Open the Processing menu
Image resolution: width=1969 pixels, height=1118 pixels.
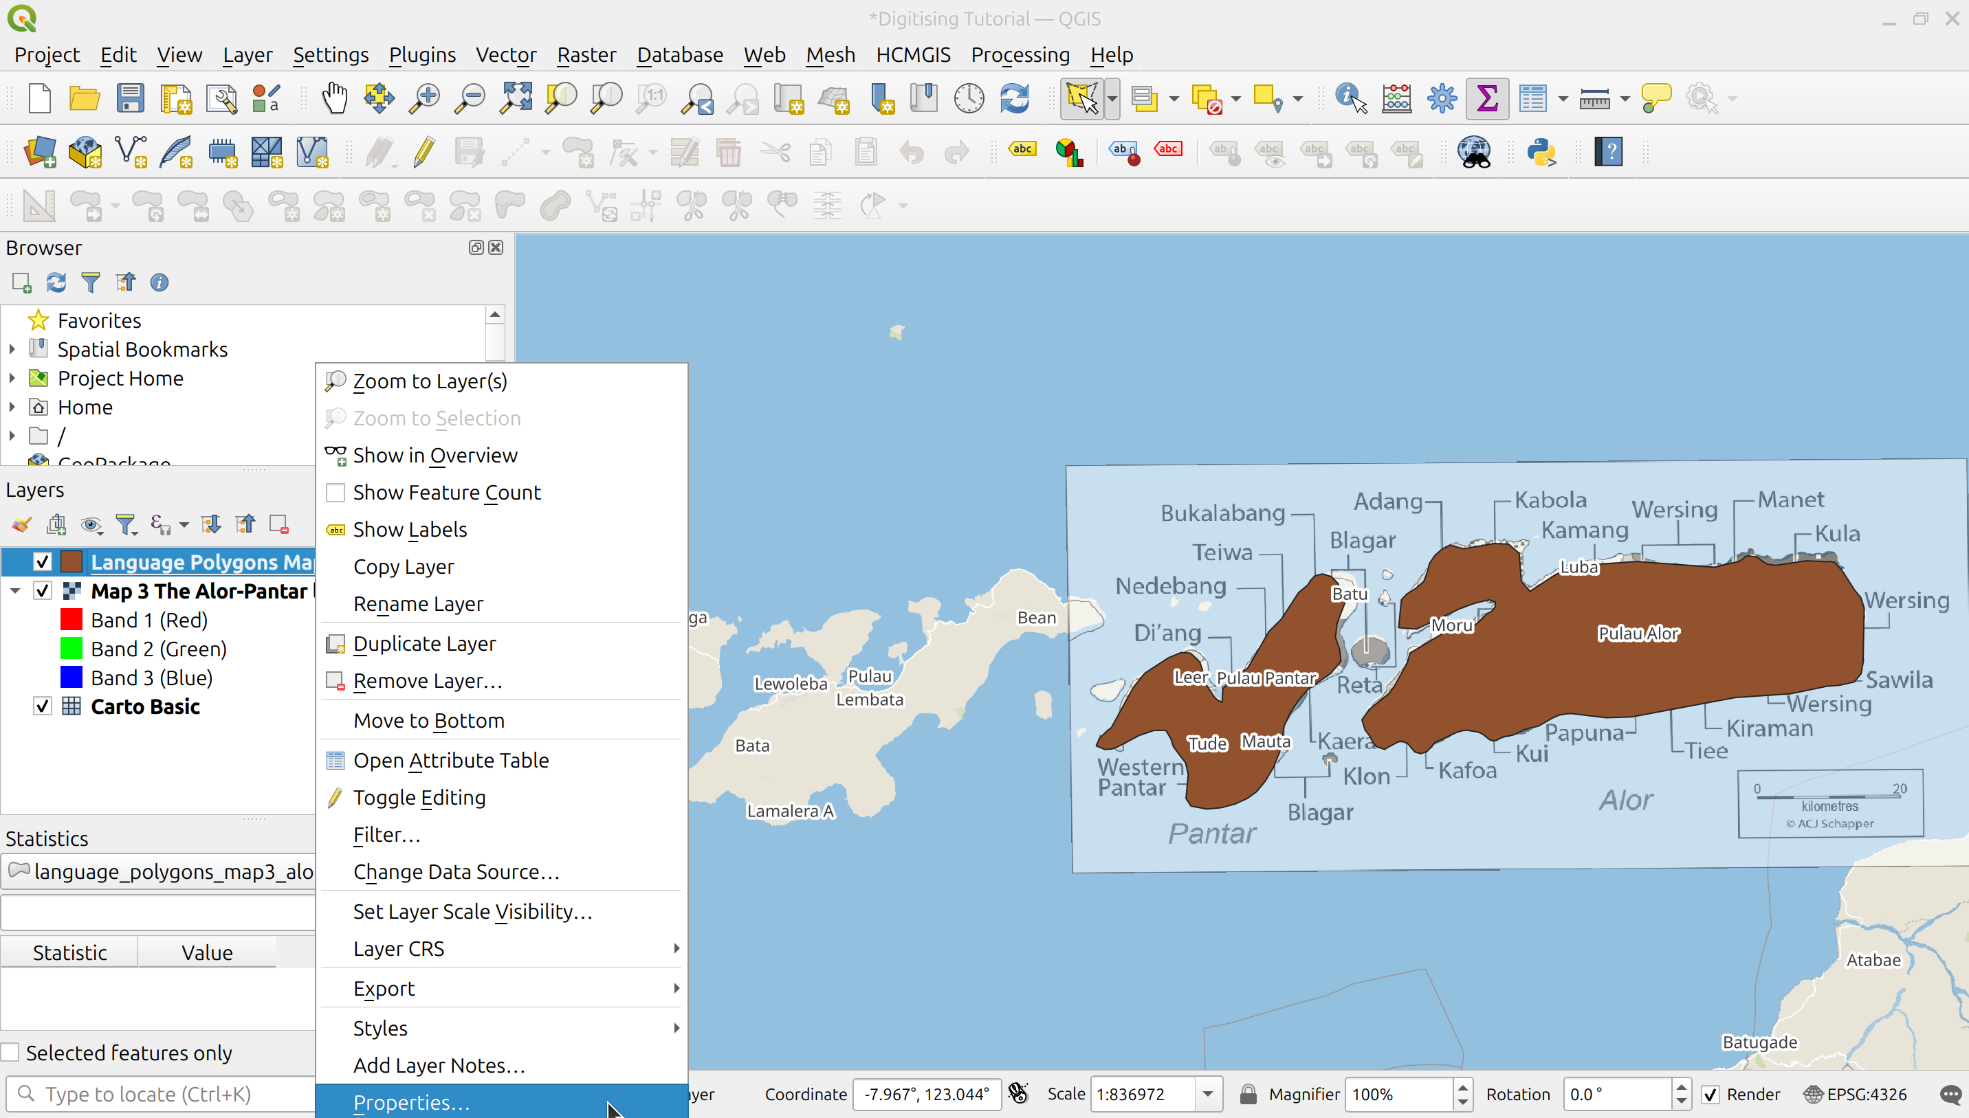1020,55
